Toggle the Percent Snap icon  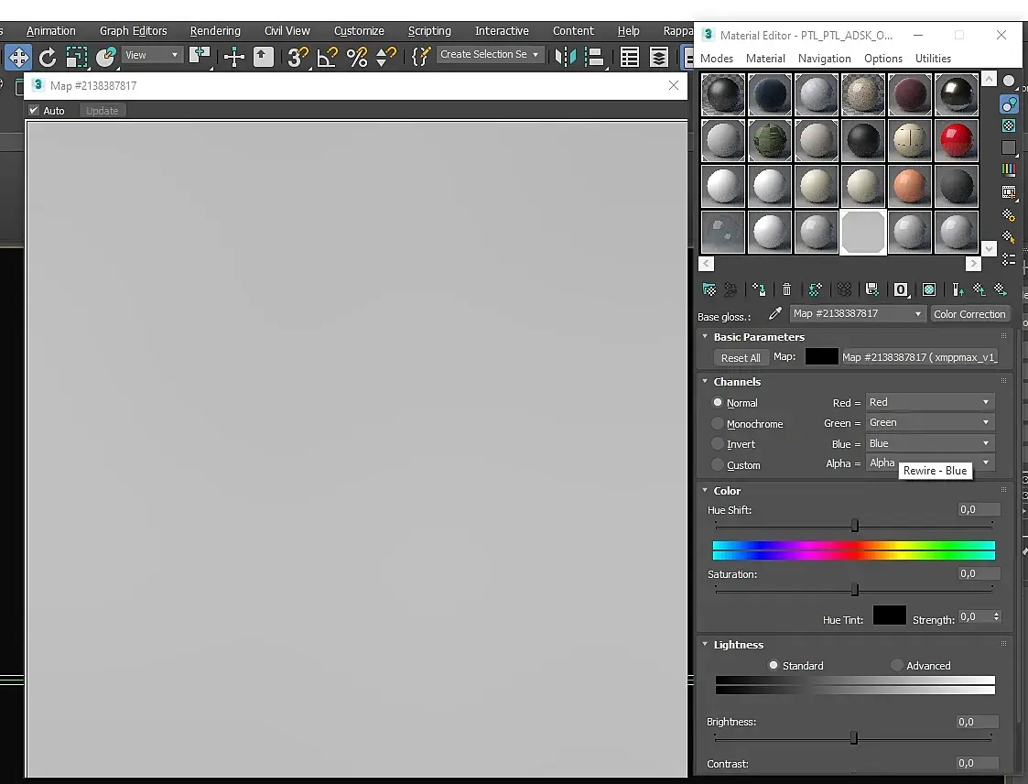click(357, 57)
